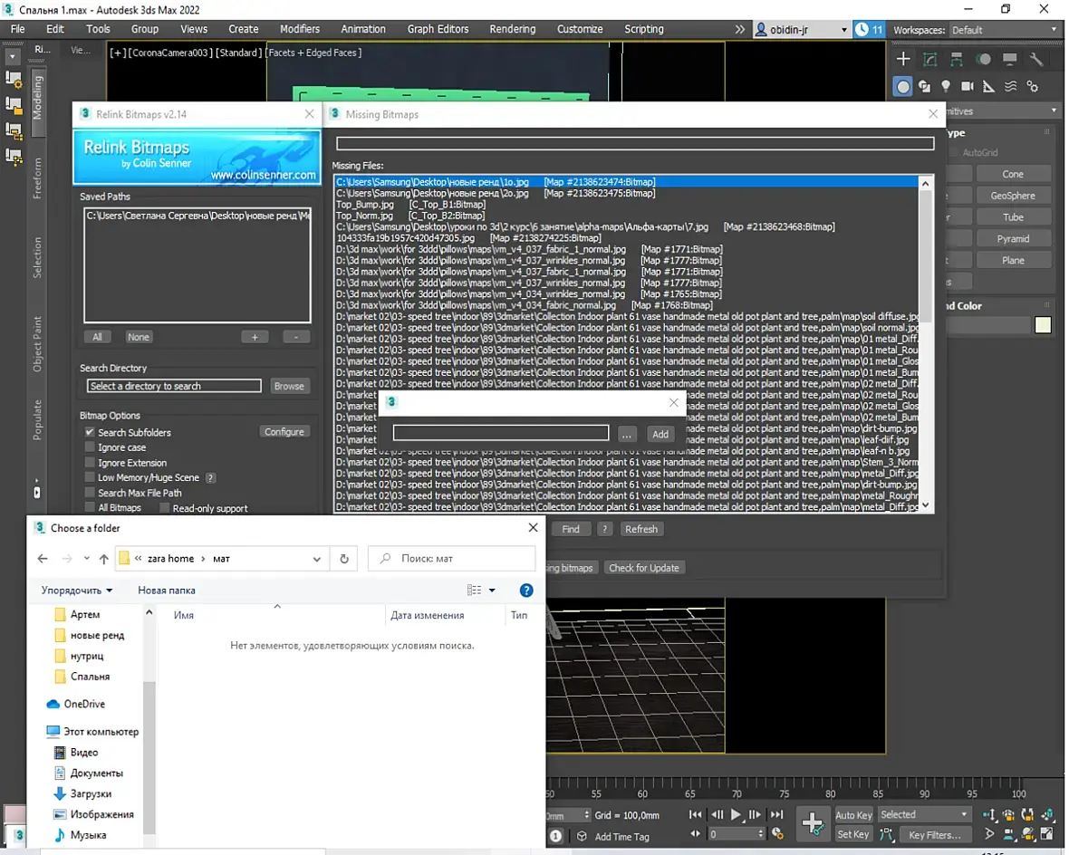Open the Modify command panel tab

(929, 59)
